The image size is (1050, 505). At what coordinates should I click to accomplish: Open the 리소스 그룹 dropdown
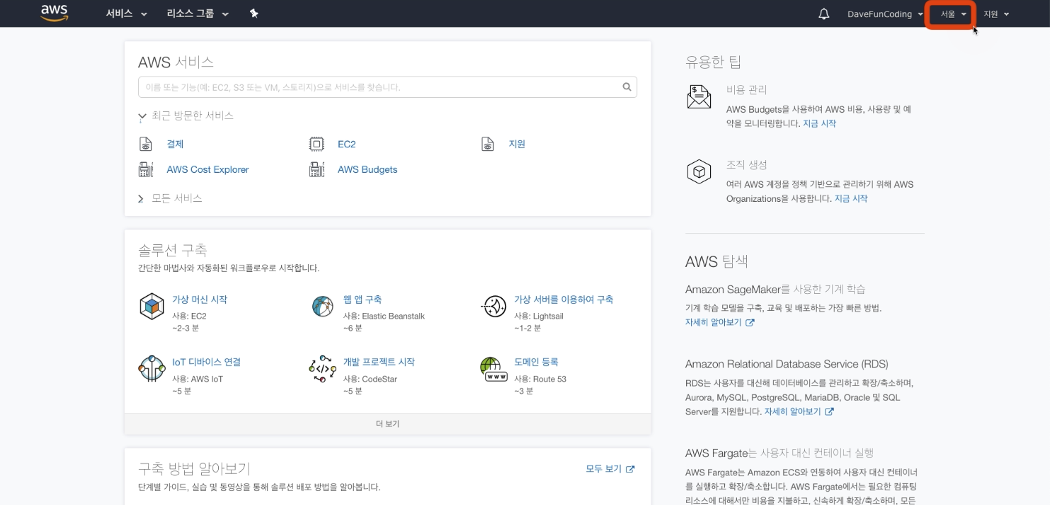click(198, 13)
